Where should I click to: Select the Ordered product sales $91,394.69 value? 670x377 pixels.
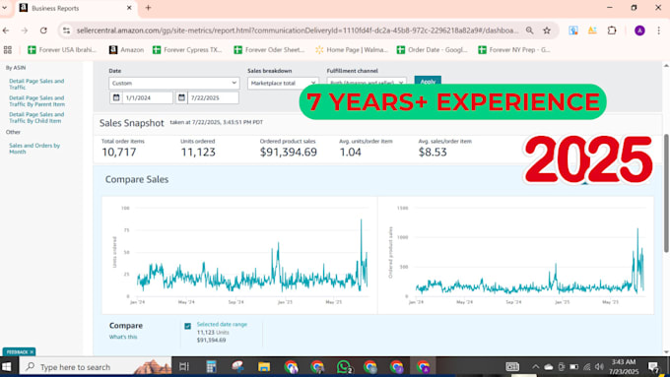point(289,152)
